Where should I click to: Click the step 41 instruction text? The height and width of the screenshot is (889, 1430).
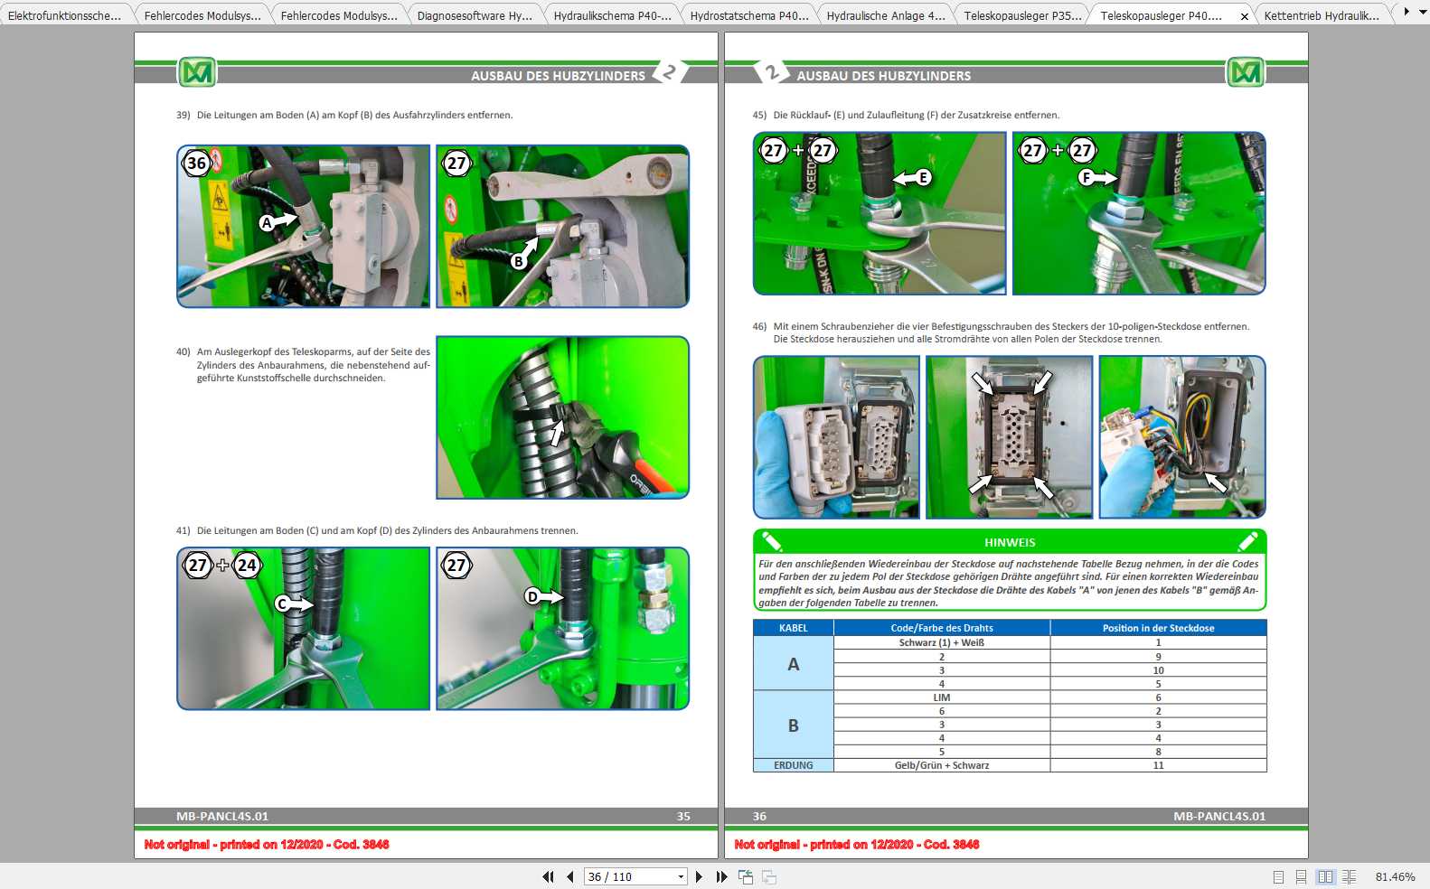(377, 530)
